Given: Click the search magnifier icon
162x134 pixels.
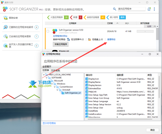Looking at the screenshot, I should pos(114,9).
